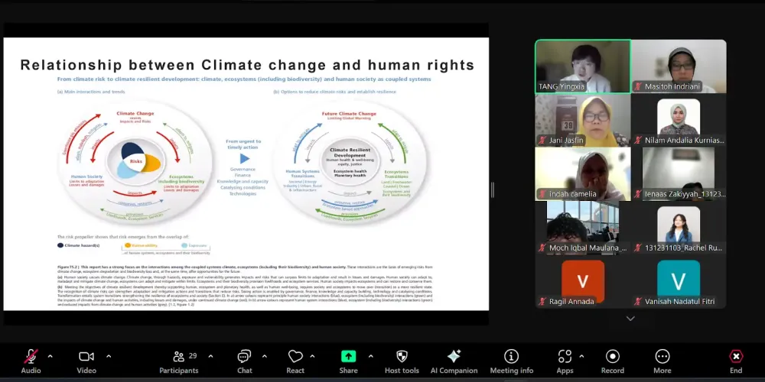
Task: Toggle the Video camera button
Action: point(86,362)
